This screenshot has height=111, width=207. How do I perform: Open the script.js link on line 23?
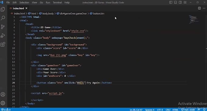click(x=55, y=93)
